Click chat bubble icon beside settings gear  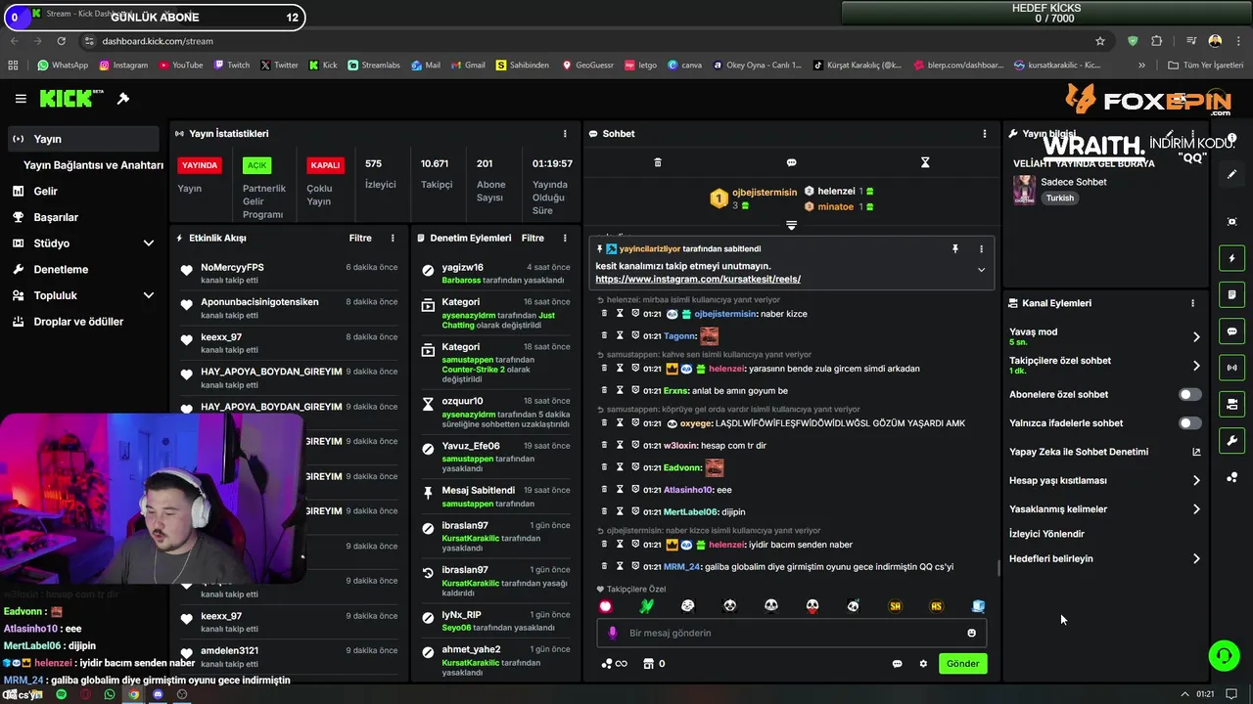pyautogui.click(x=897, y=664)
